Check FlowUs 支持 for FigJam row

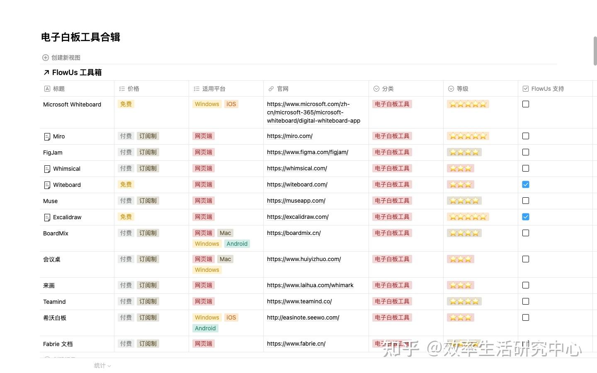point(526,152)
